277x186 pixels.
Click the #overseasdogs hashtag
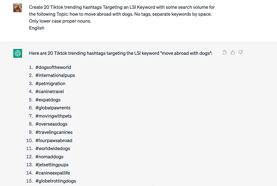coord(51,124)
